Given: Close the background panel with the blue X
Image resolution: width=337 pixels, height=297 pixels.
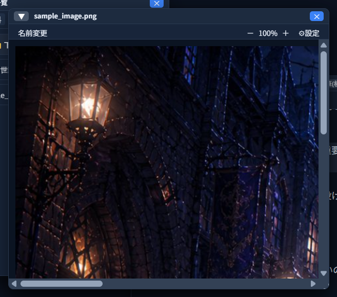Looking at the screenshot, I should tap(156, 4).
